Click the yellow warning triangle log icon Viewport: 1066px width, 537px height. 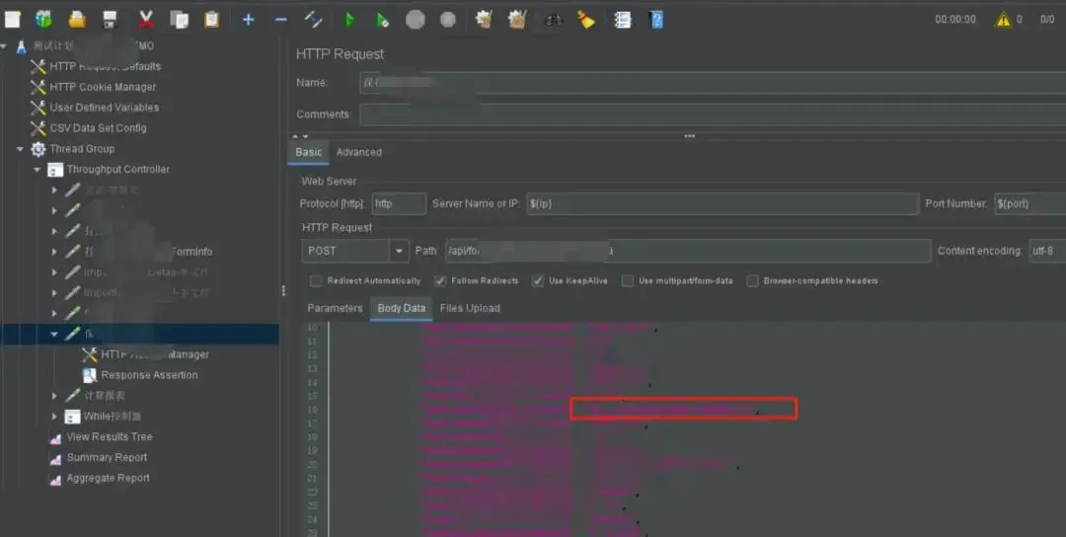[1004, 20]
